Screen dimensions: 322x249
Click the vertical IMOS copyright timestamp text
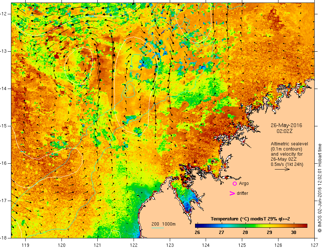click(x=319, y=188)
